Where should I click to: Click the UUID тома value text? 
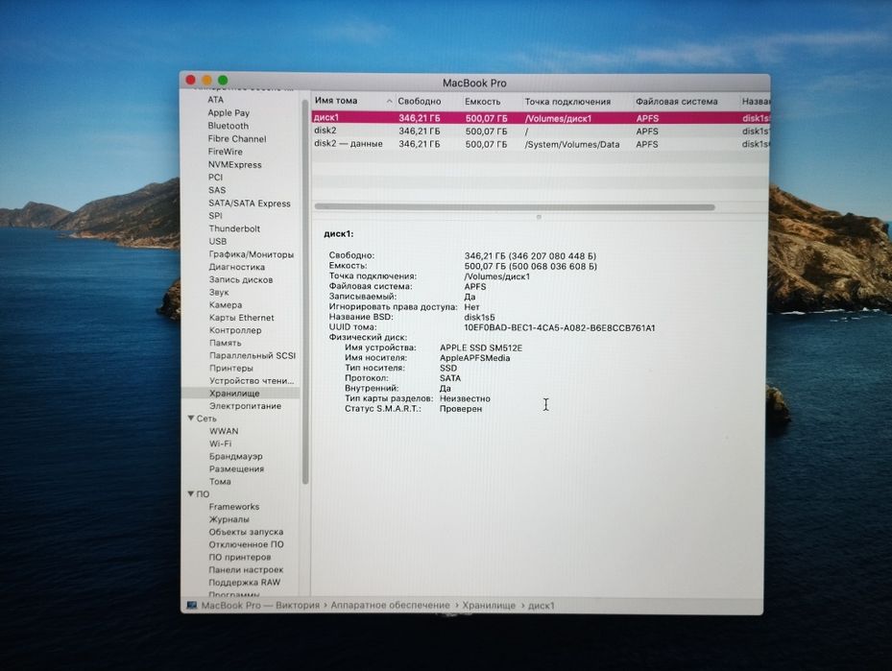tap(559, 328)
